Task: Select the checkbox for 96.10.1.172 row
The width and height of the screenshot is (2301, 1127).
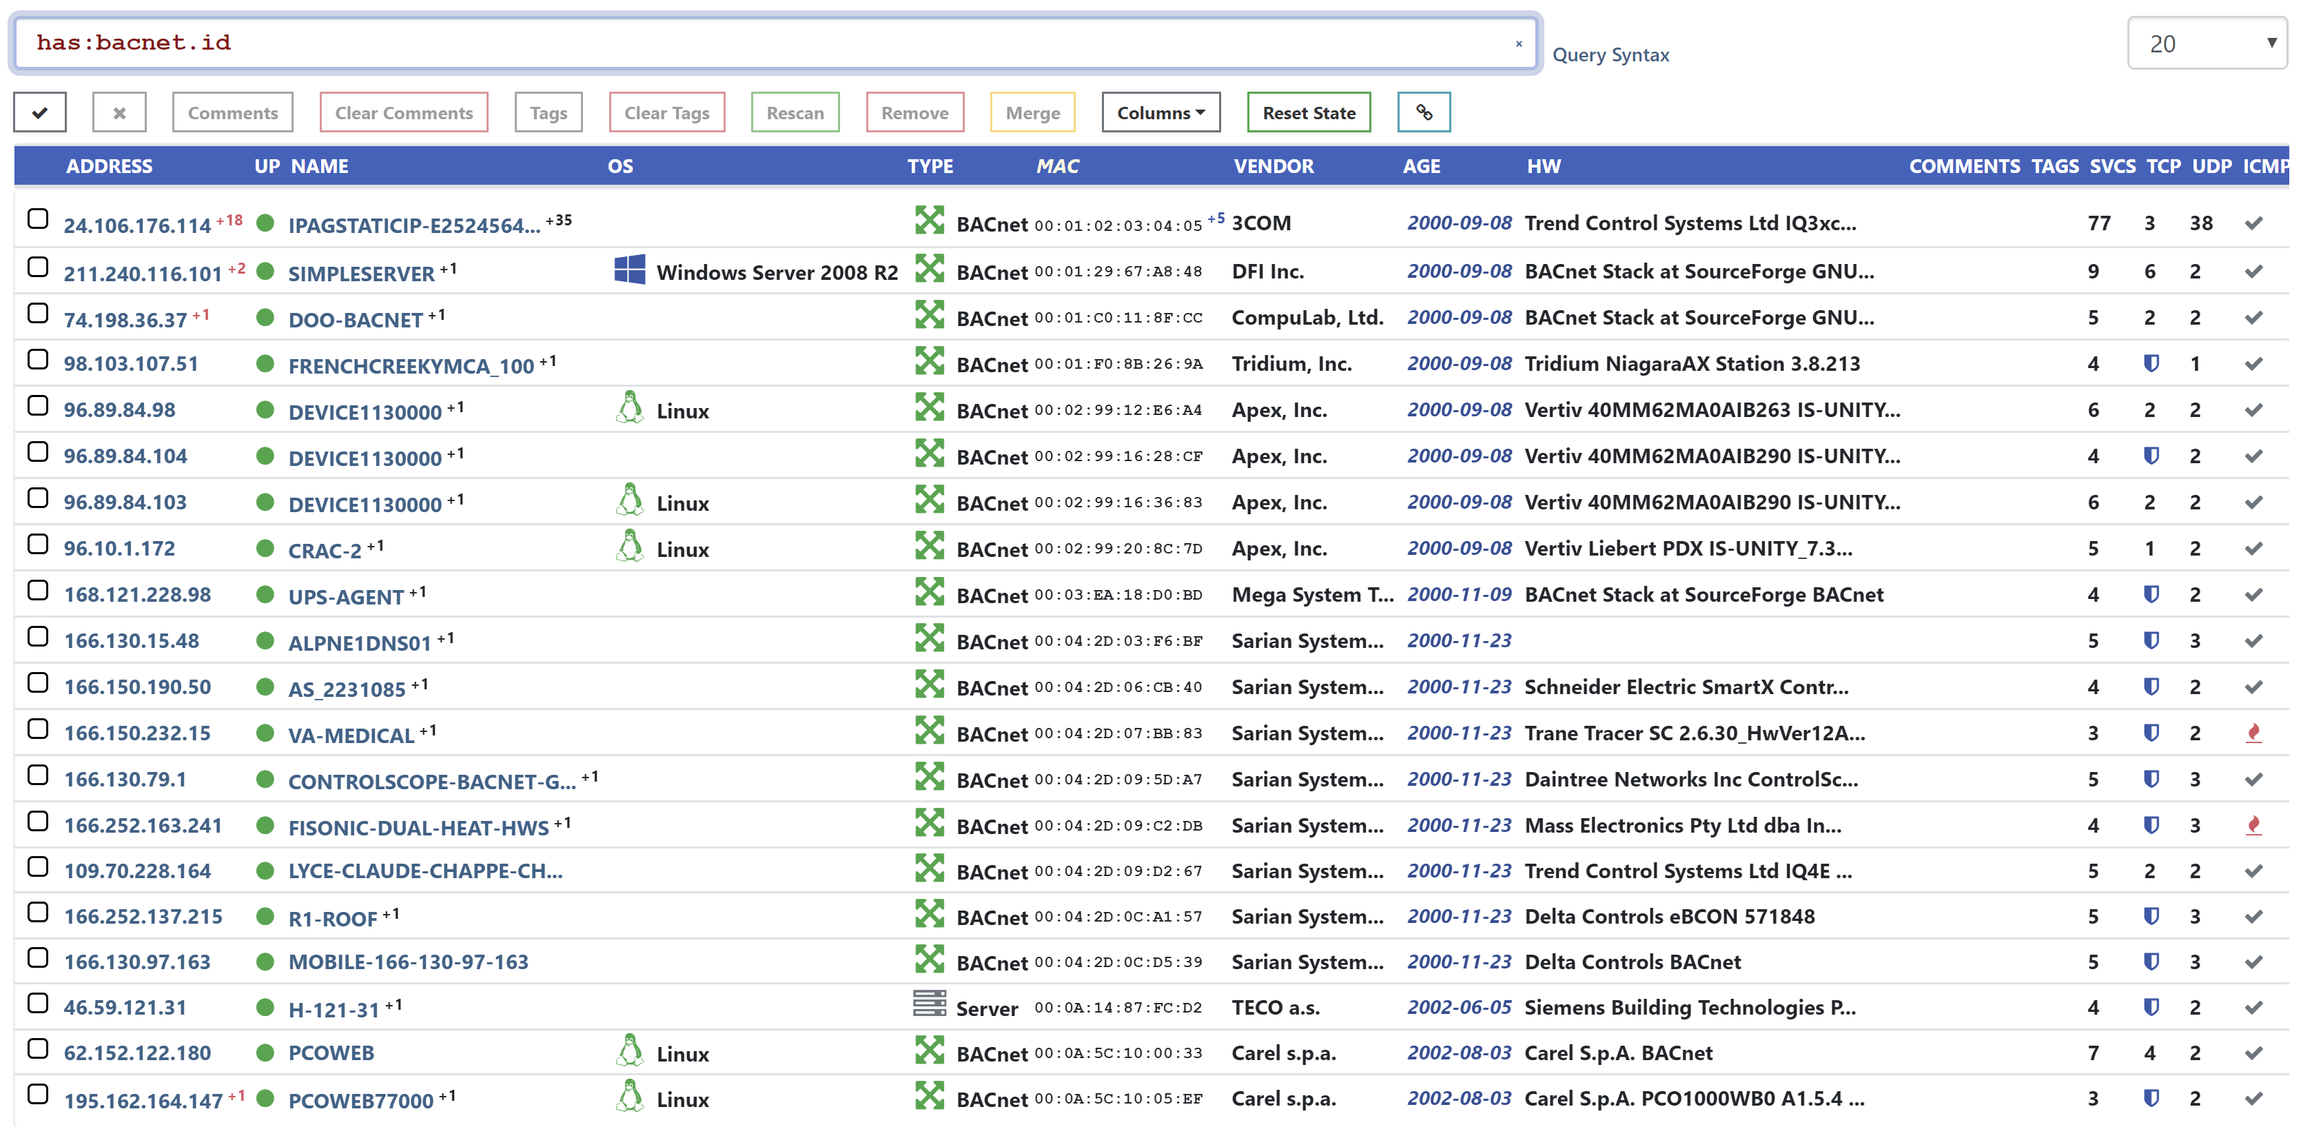Action: coord(37,545)
